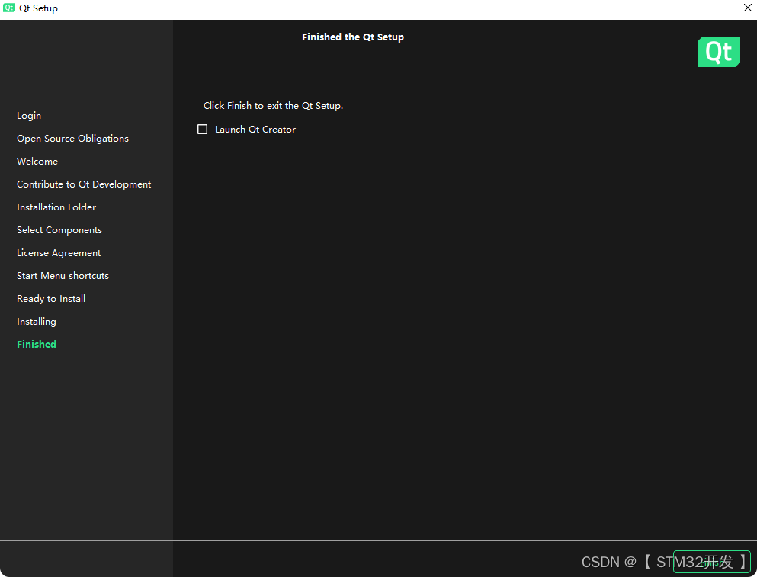This screenshot has height=577, width=757.
Task: Select the Welcome step in sidebar
Action: click(37, 162)
